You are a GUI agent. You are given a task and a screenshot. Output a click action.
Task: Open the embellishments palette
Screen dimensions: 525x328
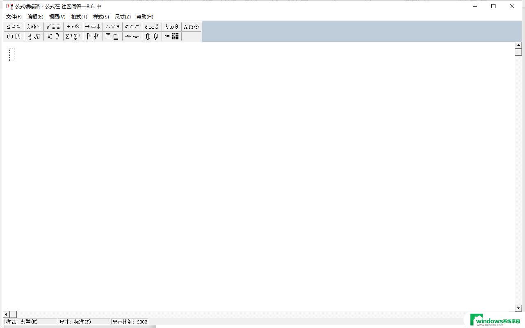pos(53,27)
